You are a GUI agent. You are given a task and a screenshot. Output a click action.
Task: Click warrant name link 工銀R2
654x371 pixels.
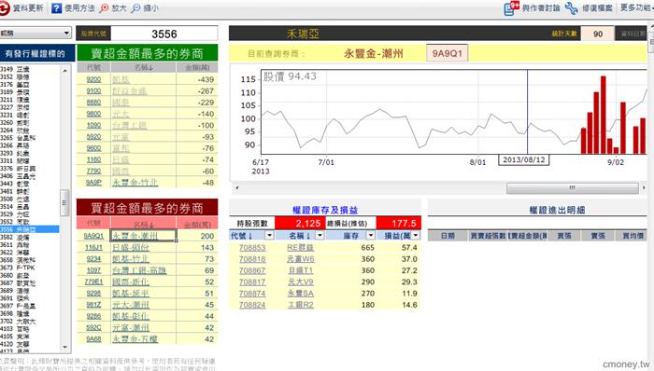300,305
